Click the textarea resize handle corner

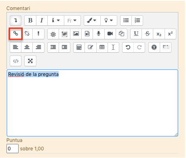176,135
